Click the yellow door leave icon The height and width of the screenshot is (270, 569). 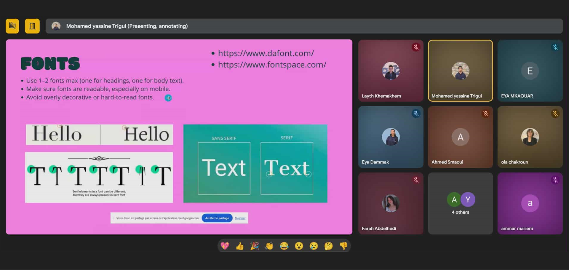click(32, 26)
